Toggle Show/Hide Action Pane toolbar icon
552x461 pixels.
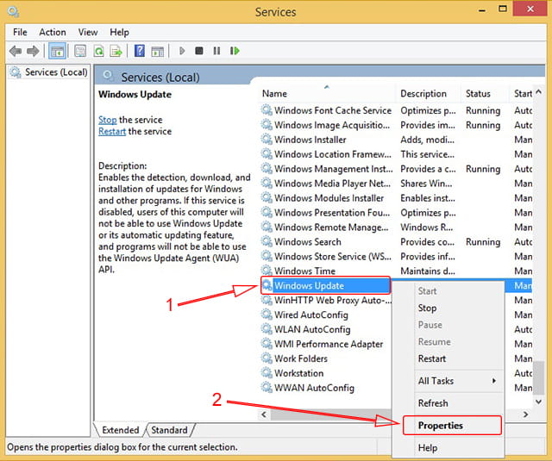pyautogui.click(x=157, y=52)
